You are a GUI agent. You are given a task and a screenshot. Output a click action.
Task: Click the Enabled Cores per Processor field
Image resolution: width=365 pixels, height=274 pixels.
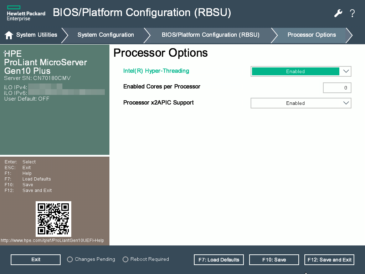337,88
